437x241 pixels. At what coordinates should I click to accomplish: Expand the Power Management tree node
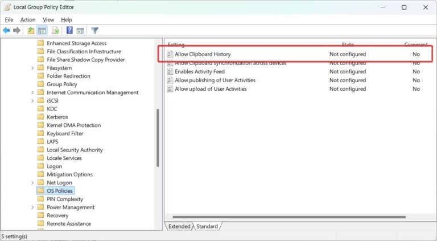[32, 208]
